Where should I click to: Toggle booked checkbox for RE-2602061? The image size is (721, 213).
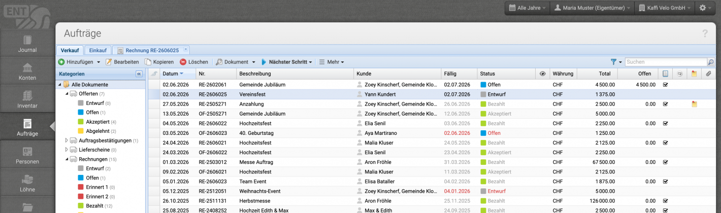tap(665, 85)
